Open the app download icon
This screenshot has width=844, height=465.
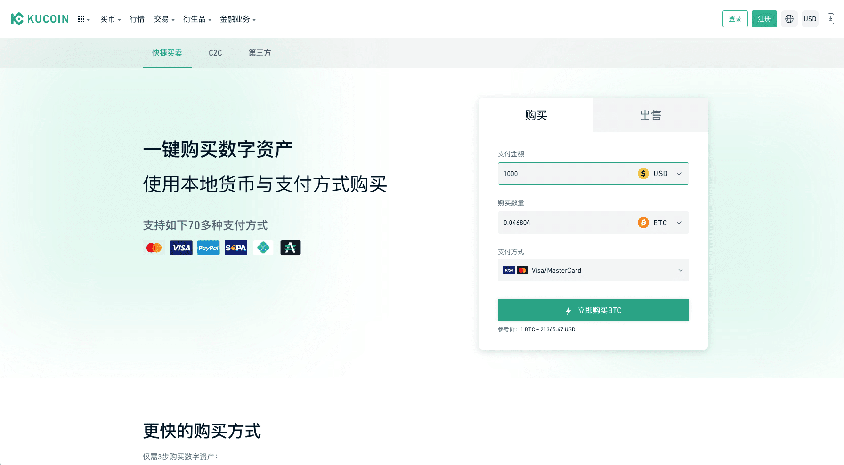tap(830, 19)
